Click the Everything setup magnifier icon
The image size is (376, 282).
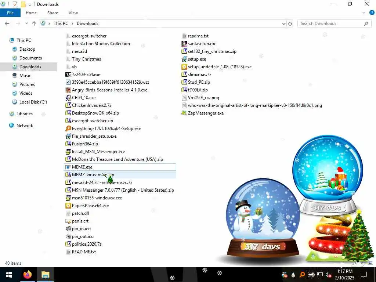coord(68,129)
